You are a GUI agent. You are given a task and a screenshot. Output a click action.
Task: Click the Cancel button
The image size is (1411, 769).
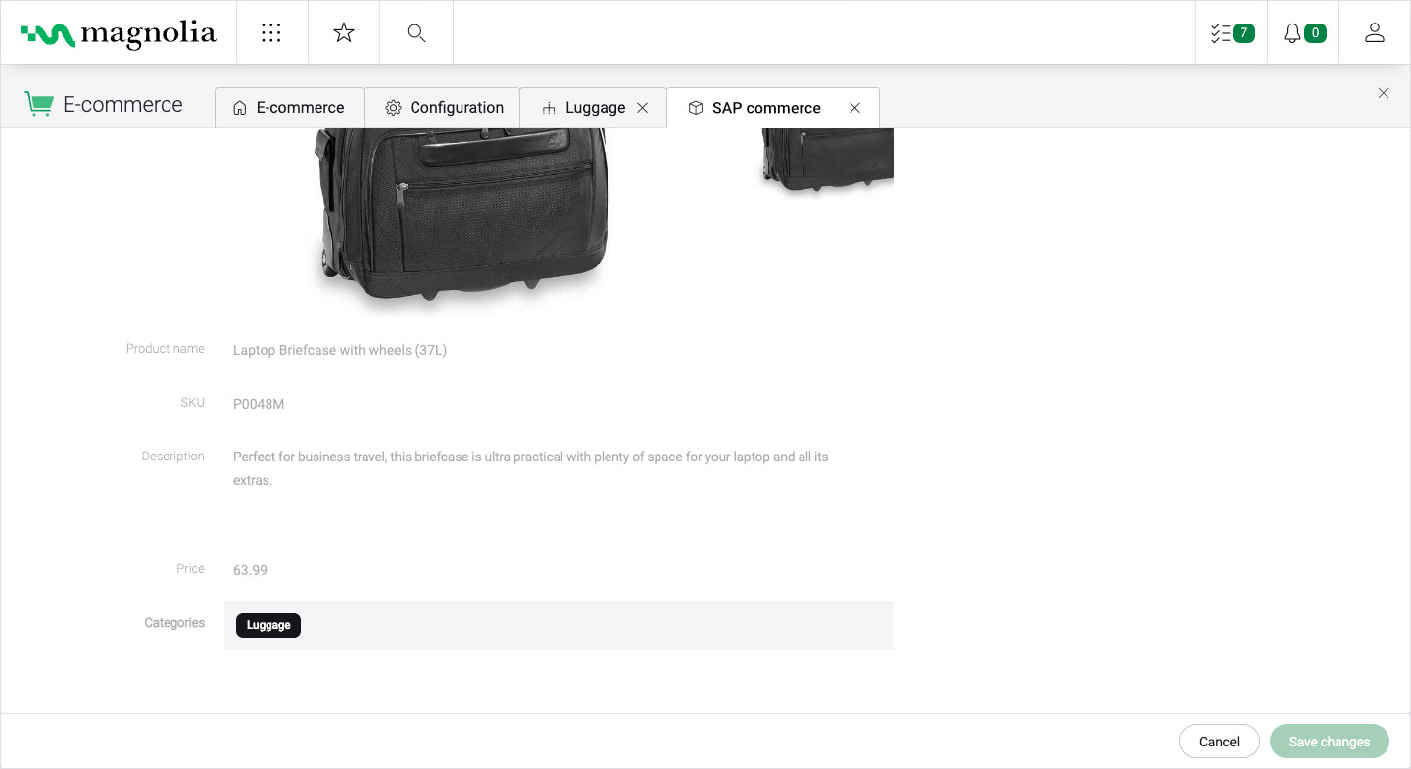[1219, 742]
